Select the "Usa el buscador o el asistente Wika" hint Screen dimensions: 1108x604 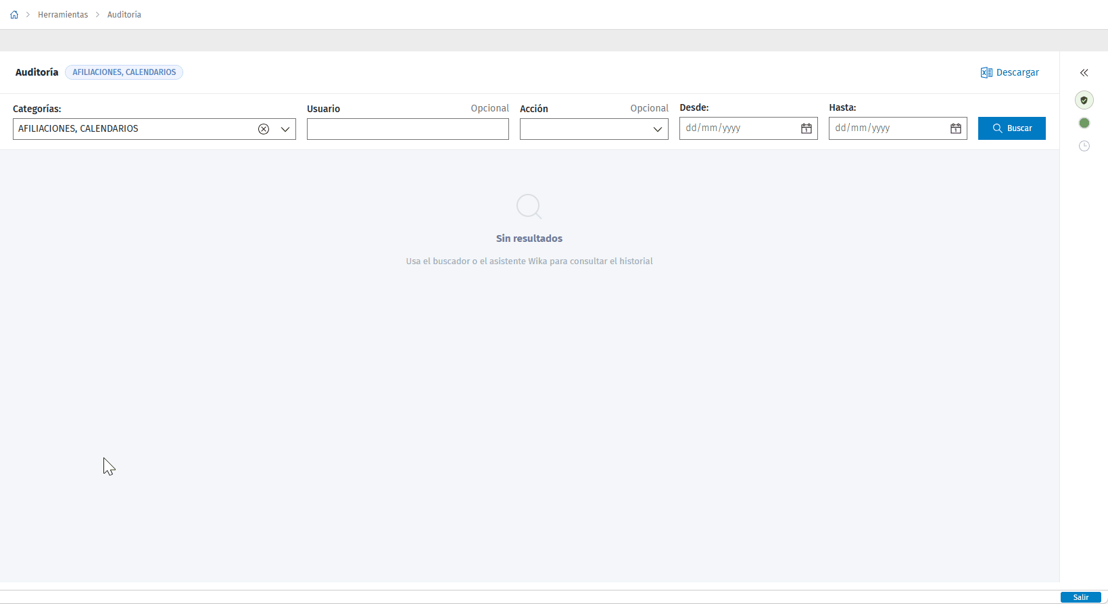pos(529,261)
